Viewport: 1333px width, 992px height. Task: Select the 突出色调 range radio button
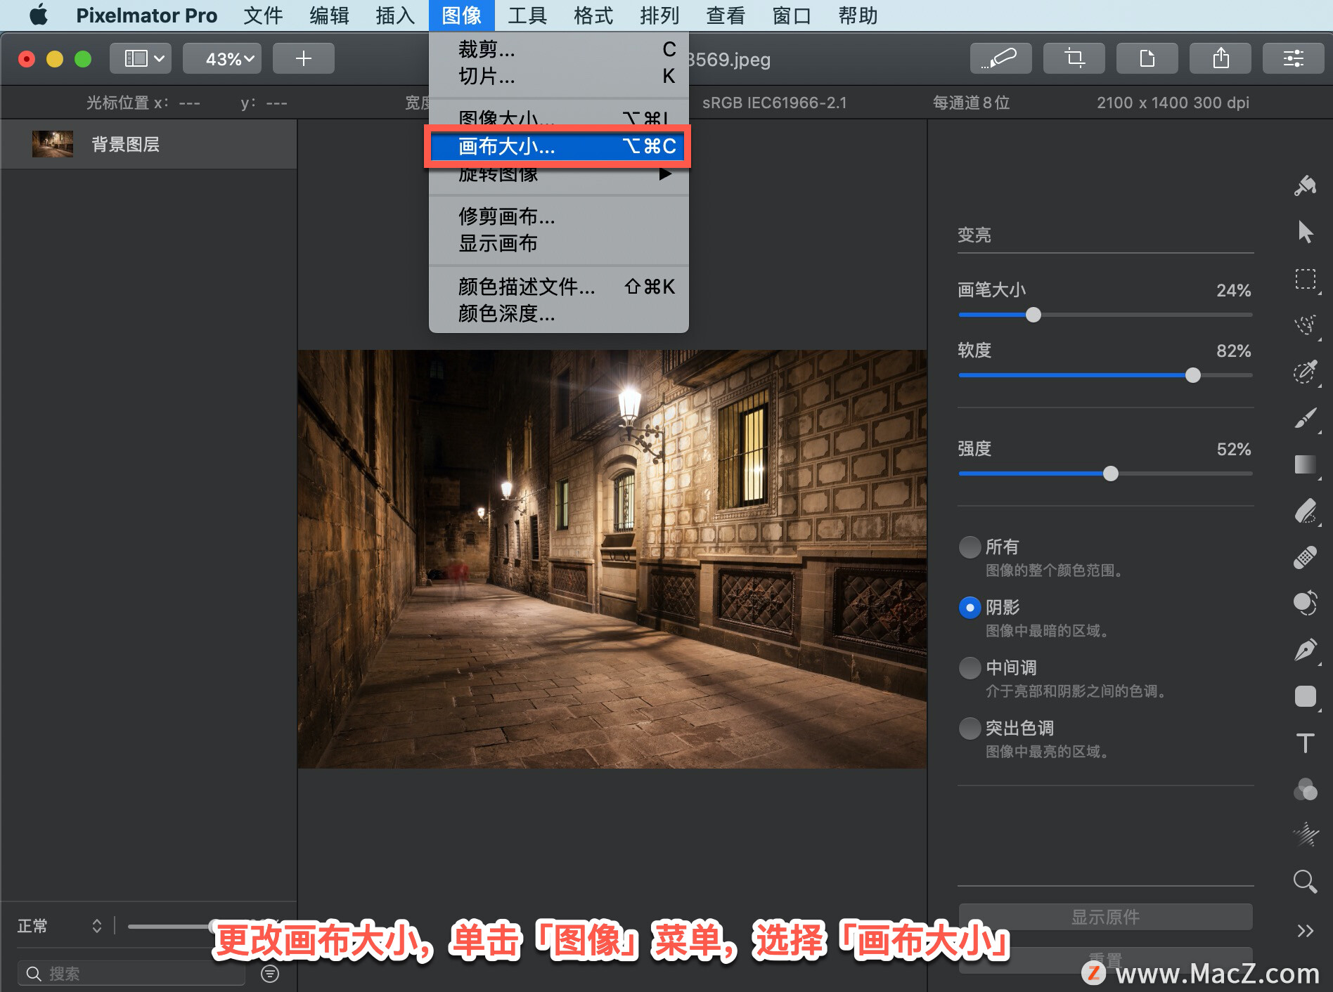[970, 728]
